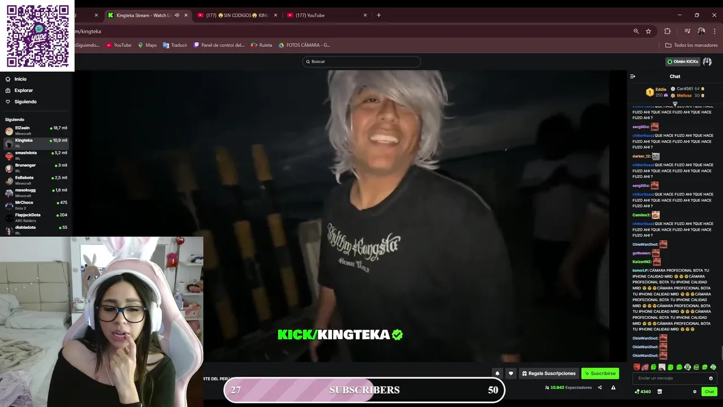Open the YouTube bookmark
The height and width of the screenshot is (407, 723).
click(119, 45)
